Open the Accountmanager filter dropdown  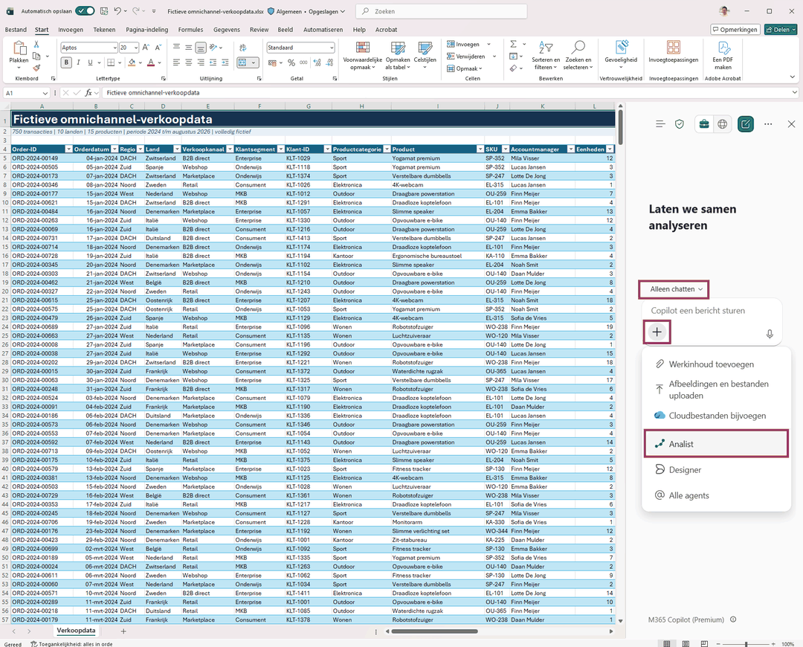pyautogui.click(x=570, y=149)
